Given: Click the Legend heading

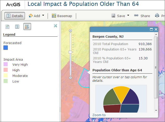Looking at the screenshot, I should (x=9, y=35).
